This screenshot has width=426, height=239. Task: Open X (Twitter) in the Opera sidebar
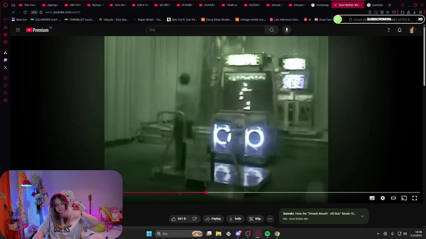5,67
